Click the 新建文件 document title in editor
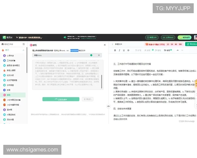 coord(119,44)
